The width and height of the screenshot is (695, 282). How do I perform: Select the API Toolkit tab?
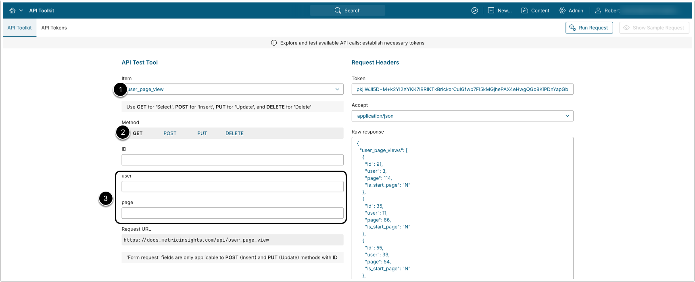(19, 28)
